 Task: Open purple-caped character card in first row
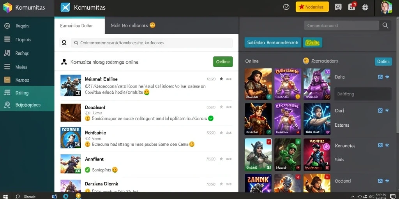(317, 84)
